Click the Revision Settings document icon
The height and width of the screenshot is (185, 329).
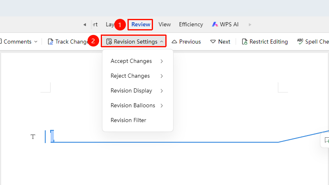click(109, 42)
